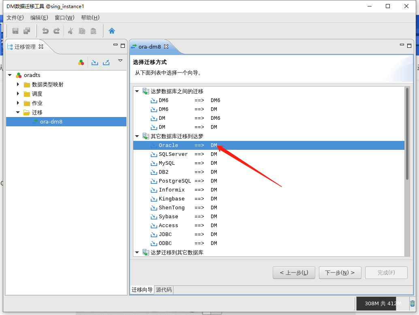Open the 帮助(H) menu
The height and width of the screenshot is (315, 419).
(x=90, y=18)
